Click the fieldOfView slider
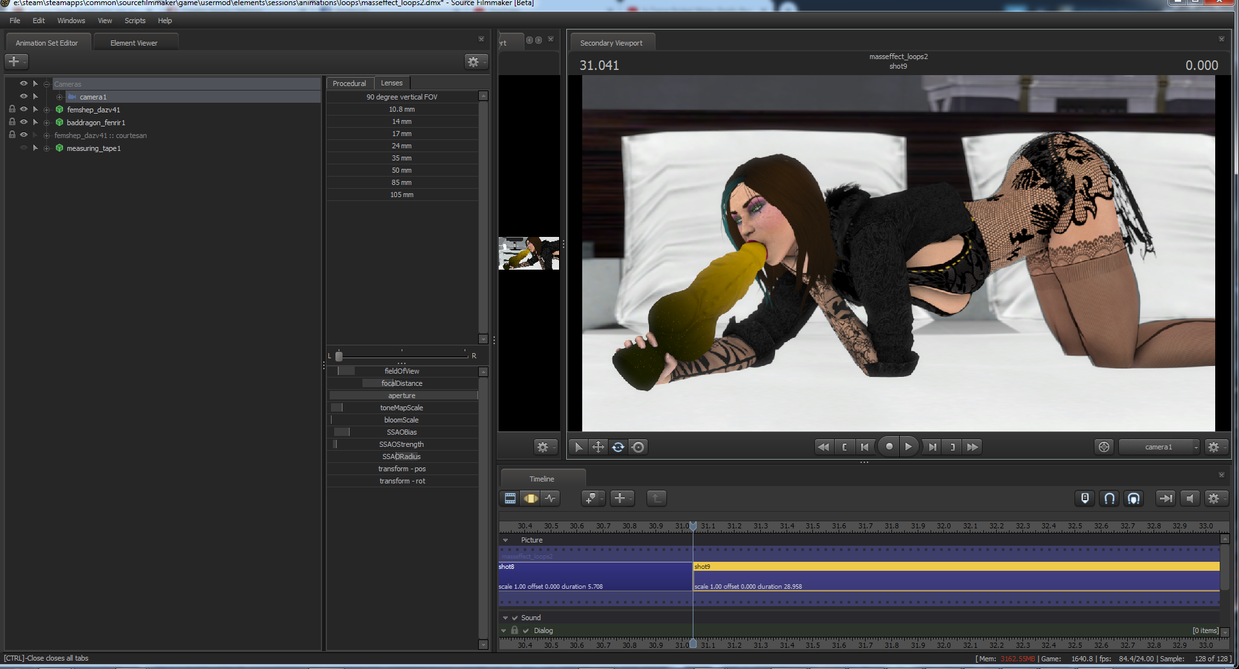Viewport: 1239px width, 669px height. click(x=402, y=371)
